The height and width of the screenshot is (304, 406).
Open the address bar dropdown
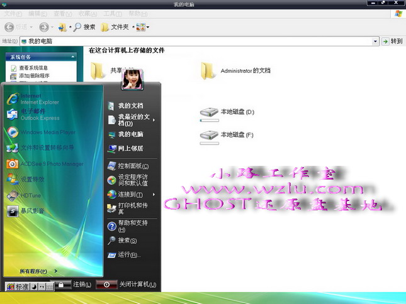(376, 41)
